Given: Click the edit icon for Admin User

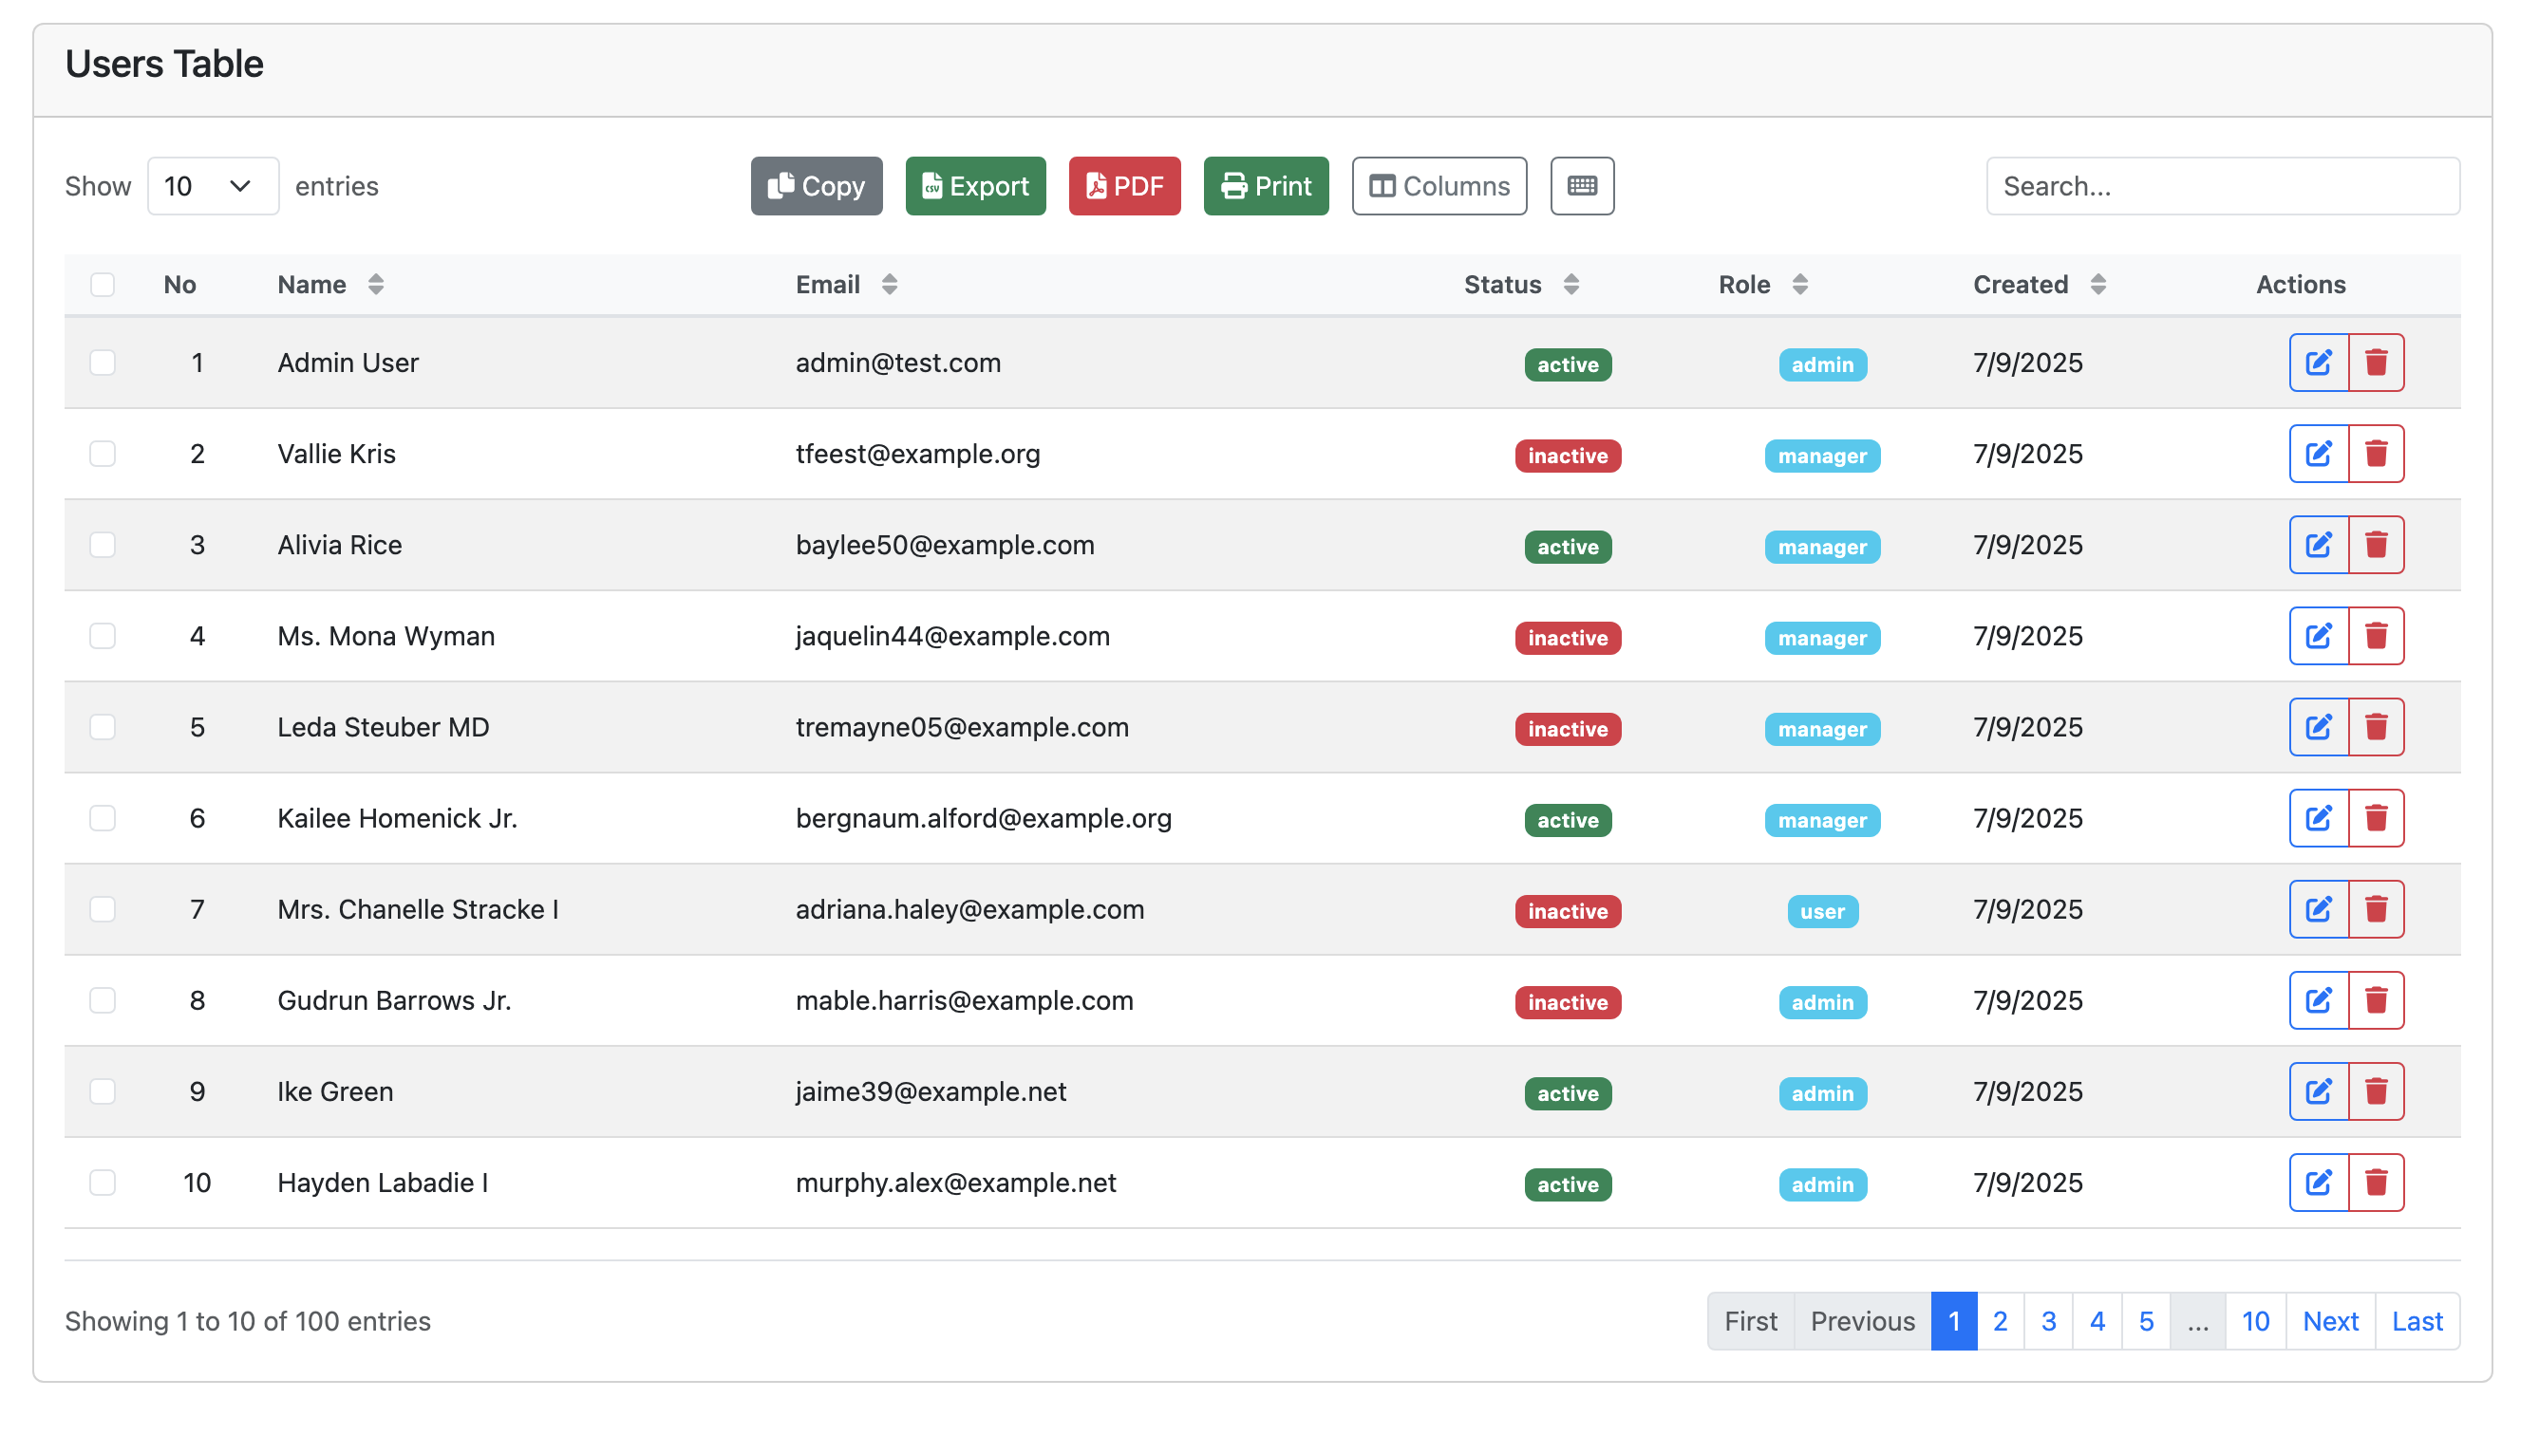Looking at the screenshot, I should pos(2317,362).
